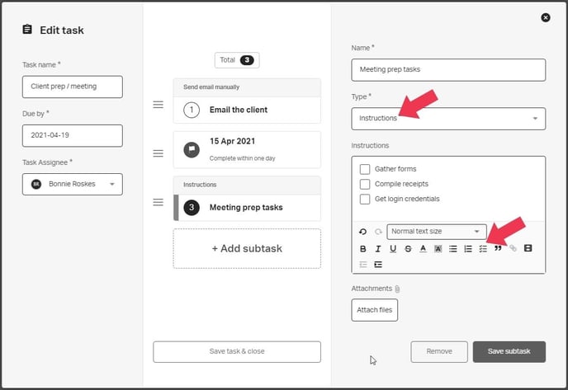
Task: Insert a block quote
Action: 498,248
